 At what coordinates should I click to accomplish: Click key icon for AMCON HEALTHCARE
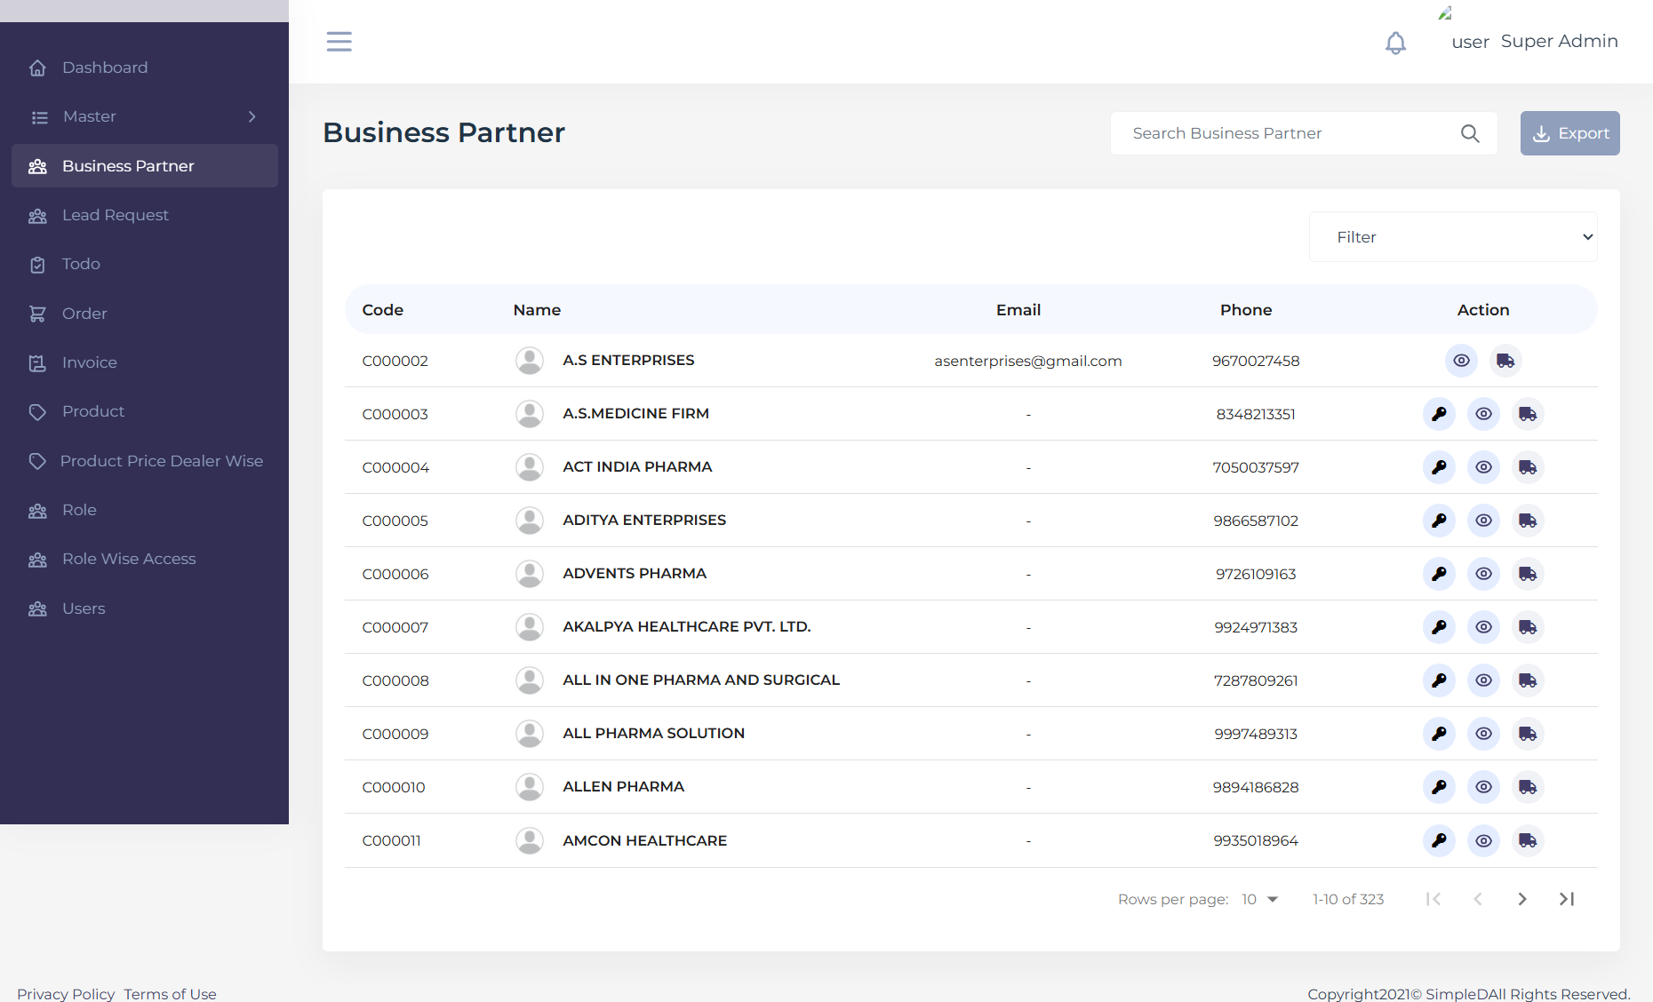click(x=1439, y=840)
